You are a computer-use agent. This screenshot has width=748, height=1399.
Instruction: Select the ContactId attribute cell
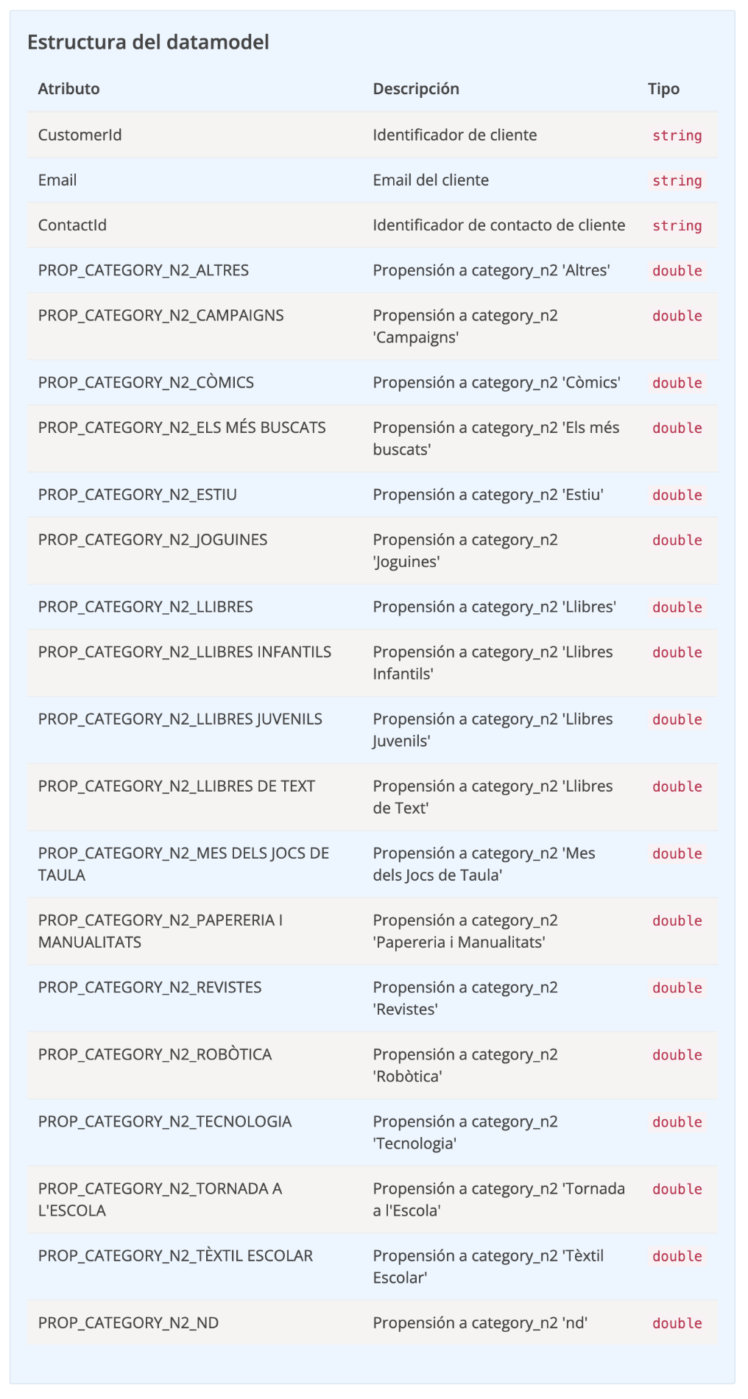[x=72, y=225]
